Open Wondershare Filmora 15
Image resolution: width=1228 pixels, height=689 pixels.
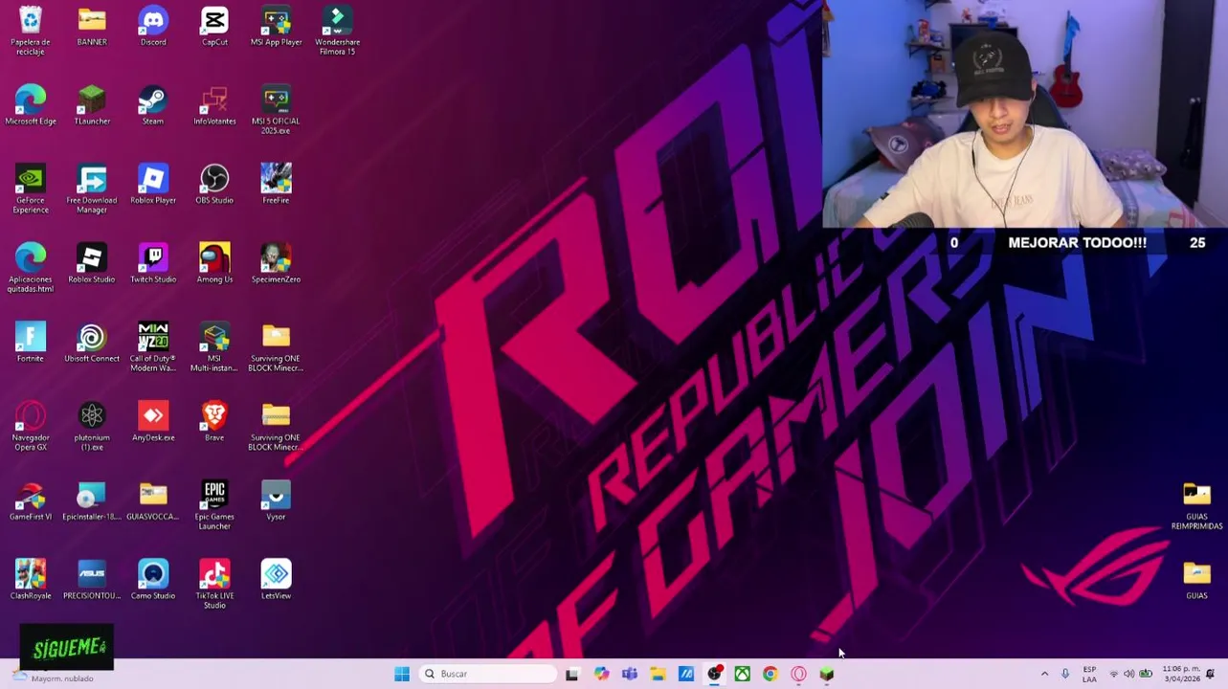[337, 31]
